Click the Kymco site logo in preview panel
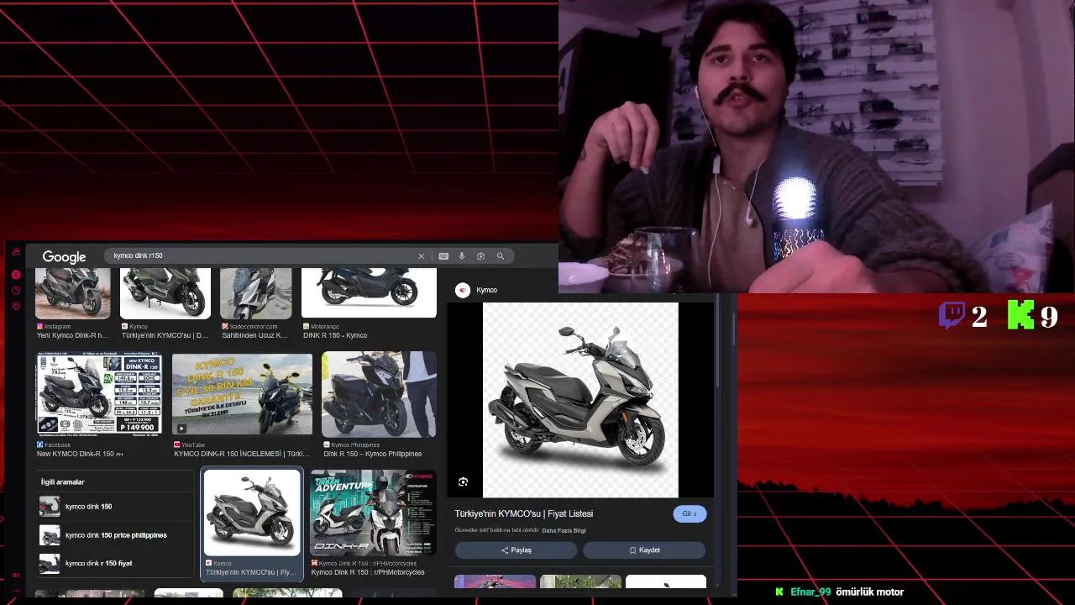The width and height of the screenshot is (1075, 605). click(463, 290)
